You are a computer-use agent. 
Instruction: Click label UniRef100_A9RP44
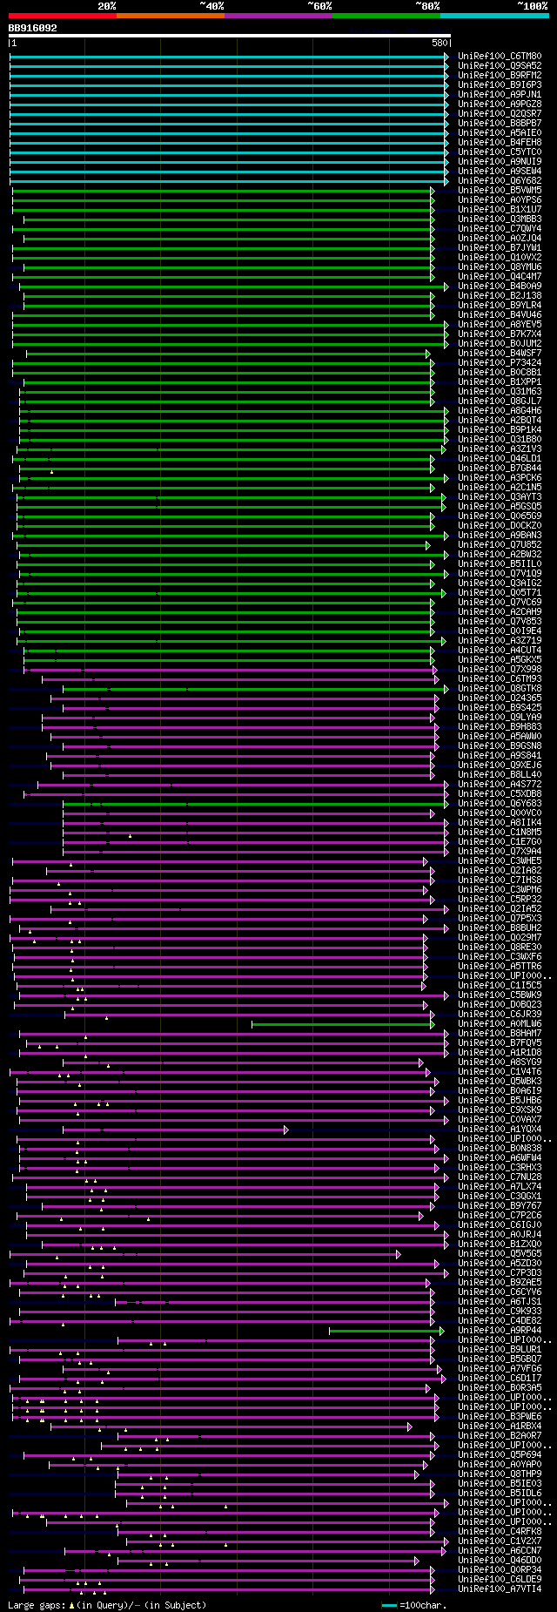coord(500,1331)
